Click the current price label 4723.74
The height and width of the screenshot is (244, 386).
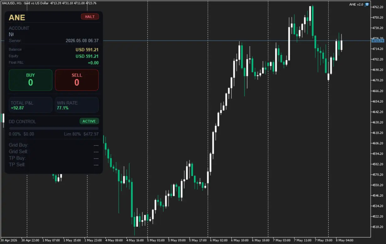click(x=378, y=41)
